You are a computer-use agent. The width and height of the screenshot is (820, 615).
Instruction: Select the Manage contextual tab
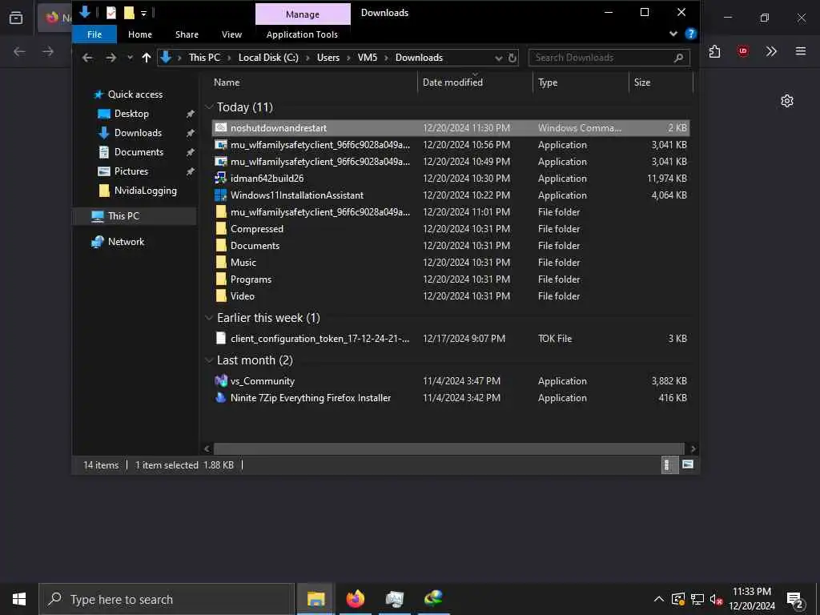(302, 14)
